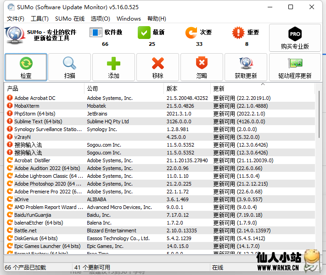
Task: Click Mobatek company cell
Action: click(x=96, y=106)
